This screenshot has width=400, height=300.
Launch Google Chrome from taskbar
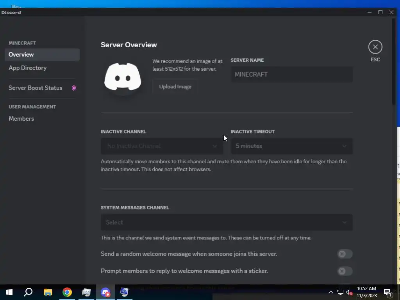click(67, 292)
